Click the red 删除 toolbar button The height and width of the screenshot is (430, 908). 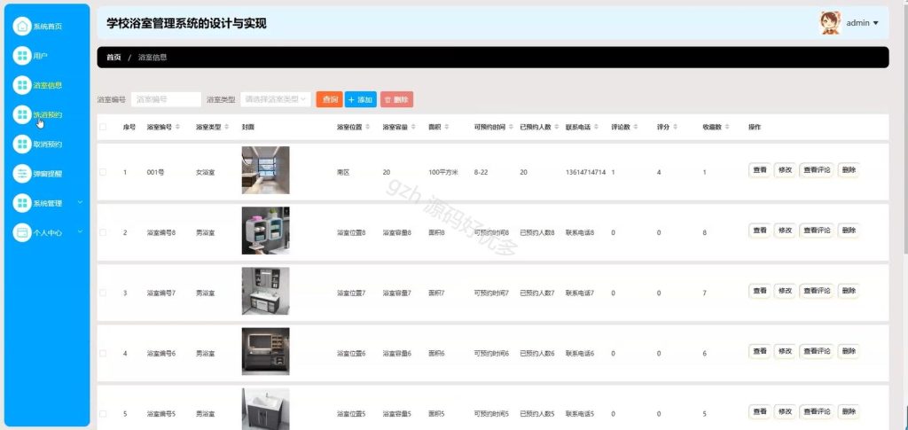coord(396,99)
